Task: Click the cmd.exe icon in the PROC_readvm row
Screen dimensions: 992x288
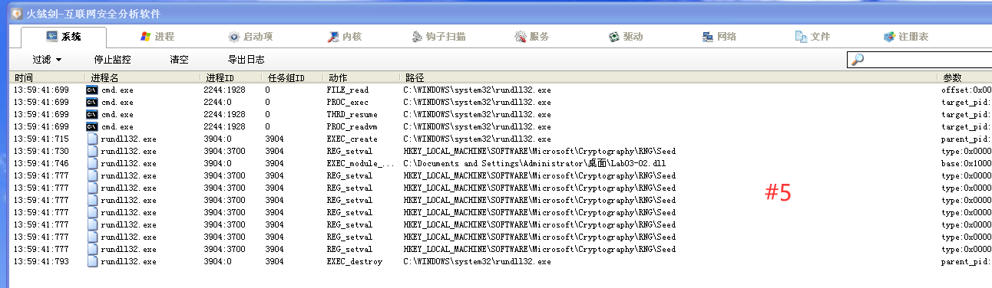Action: point(92,127)
